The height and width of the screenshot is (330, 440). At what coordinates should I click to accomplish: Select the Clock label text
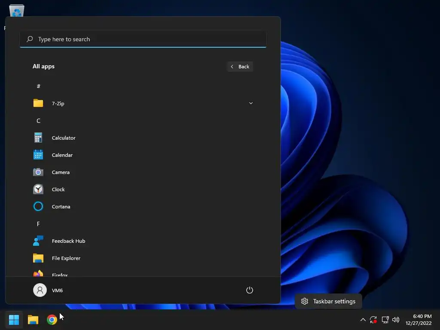pyautogui.click(x=58, y=189)
